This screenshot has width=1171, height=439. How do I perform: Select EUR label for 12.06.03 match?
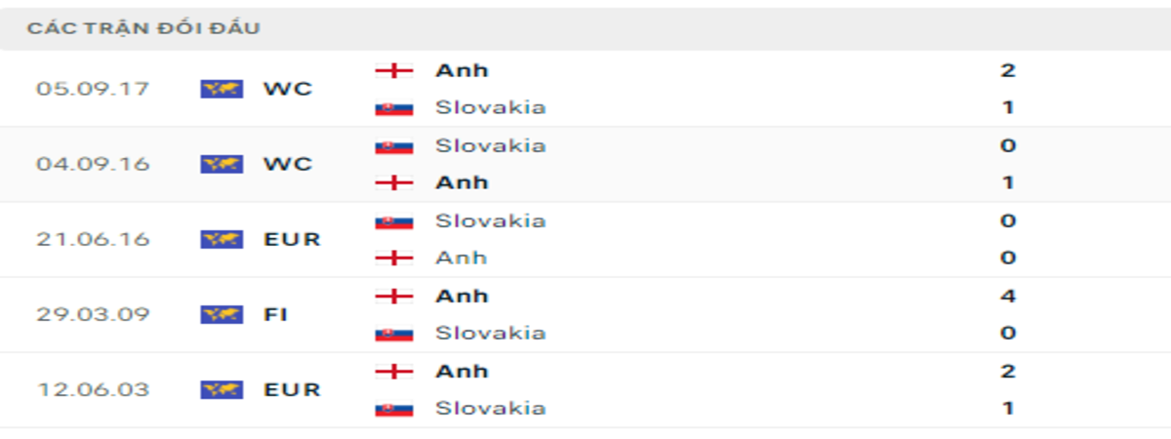[292, 389]
